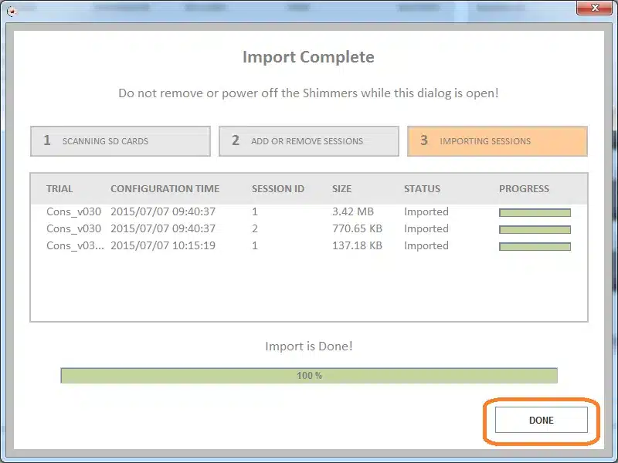Select step 3 Importing Sessions

coord(497,141)
